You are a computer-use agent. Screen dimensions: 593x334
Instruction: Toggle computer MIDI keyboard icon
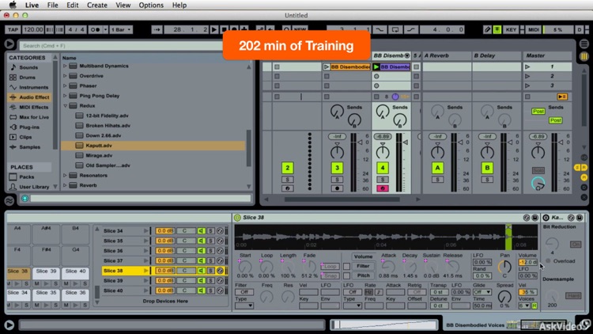click(x=497, y=29)
